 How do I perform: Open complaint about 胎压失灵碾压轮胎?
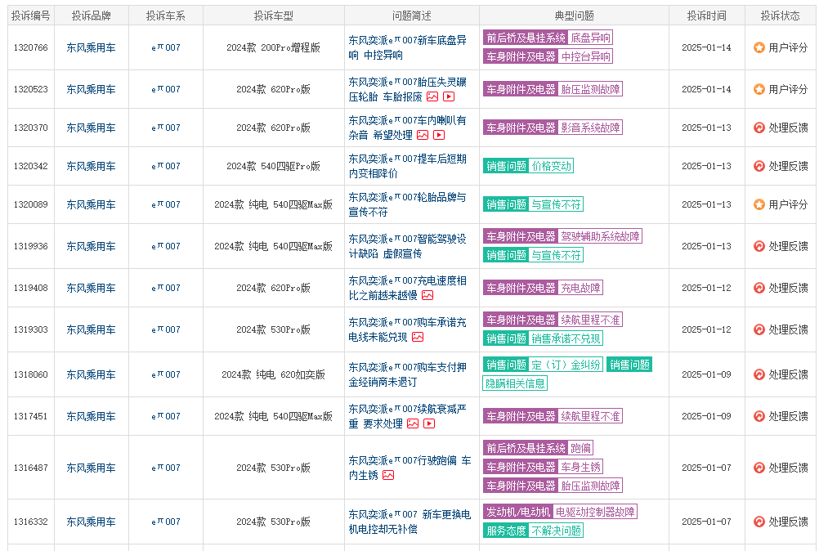(x=407, y=89)
